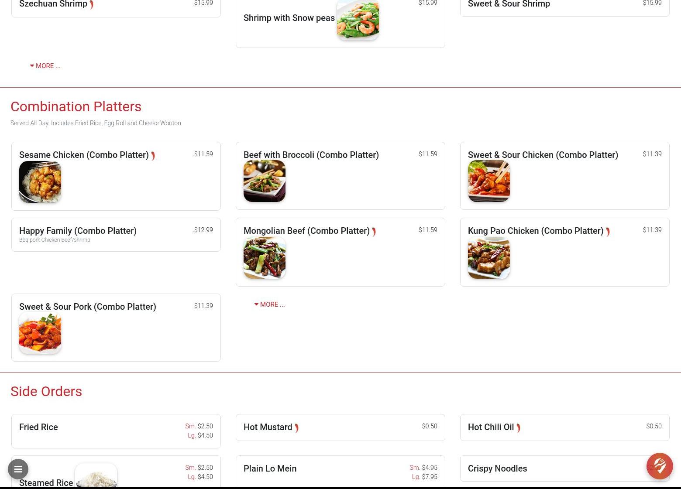This screenshot has width=681, height=489.
Task: Click the Plain Lo Mein title
Action: point(270,468)
